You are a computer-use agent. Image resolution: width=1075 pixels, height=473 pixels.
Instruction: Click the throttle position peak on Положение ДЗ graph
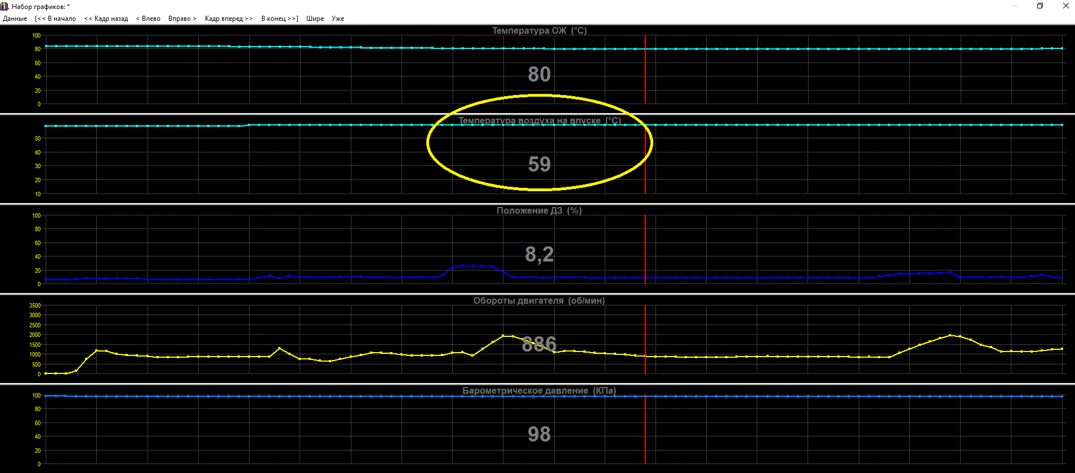(x=463, y=265)
